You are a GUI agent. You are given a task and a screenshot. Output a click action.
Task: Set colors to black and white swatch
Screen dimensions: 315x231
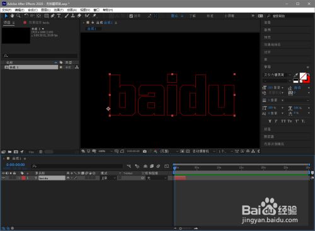coord(295,81)
